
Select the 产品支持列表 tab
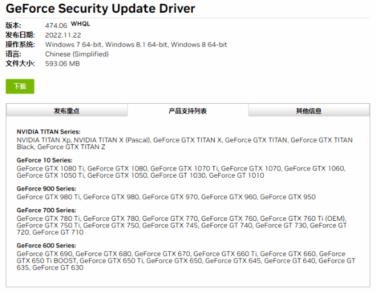(188, 111)
